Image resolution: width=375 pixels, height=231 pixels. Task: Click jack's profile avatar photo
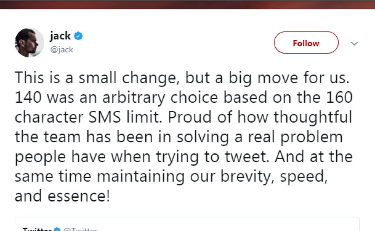pyautogui.click(x=30, y=43)
